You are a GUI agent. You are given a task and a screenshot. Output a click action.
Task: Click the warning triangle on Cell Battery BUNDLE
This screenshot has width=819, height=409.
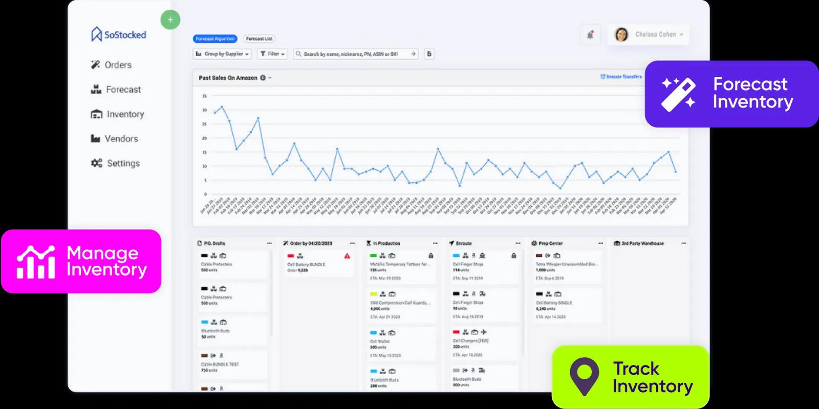pyautogui.click(x=347, y=256)
